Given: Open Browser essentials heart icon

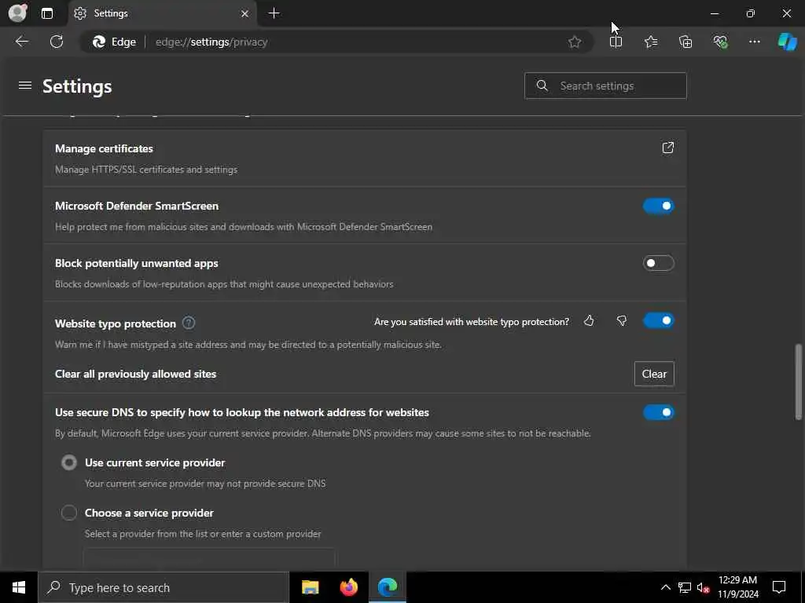Looking at the screenshot, I should tap(720, 42).
